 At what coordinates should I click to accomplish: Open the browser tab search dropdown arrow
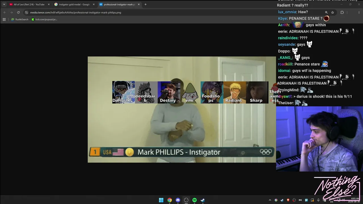4,4
